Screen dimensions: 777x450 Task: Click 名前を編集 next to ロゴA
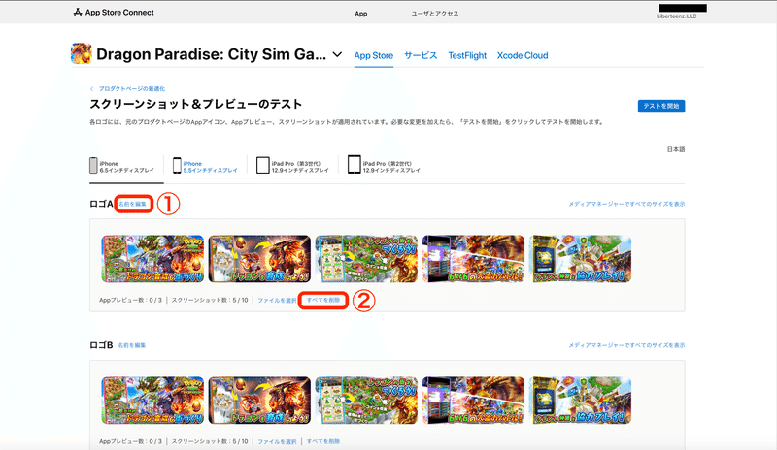[133, 204]
